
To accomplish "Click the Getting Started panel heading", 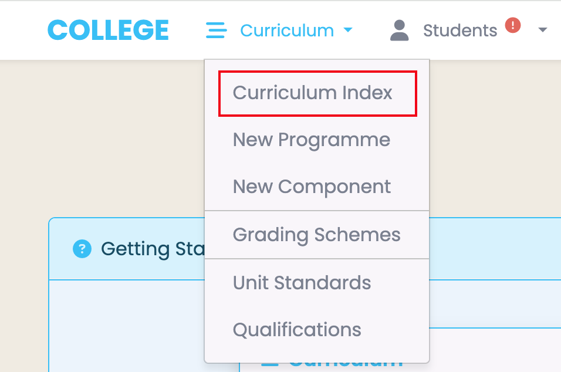I will [x=153, y=249].
